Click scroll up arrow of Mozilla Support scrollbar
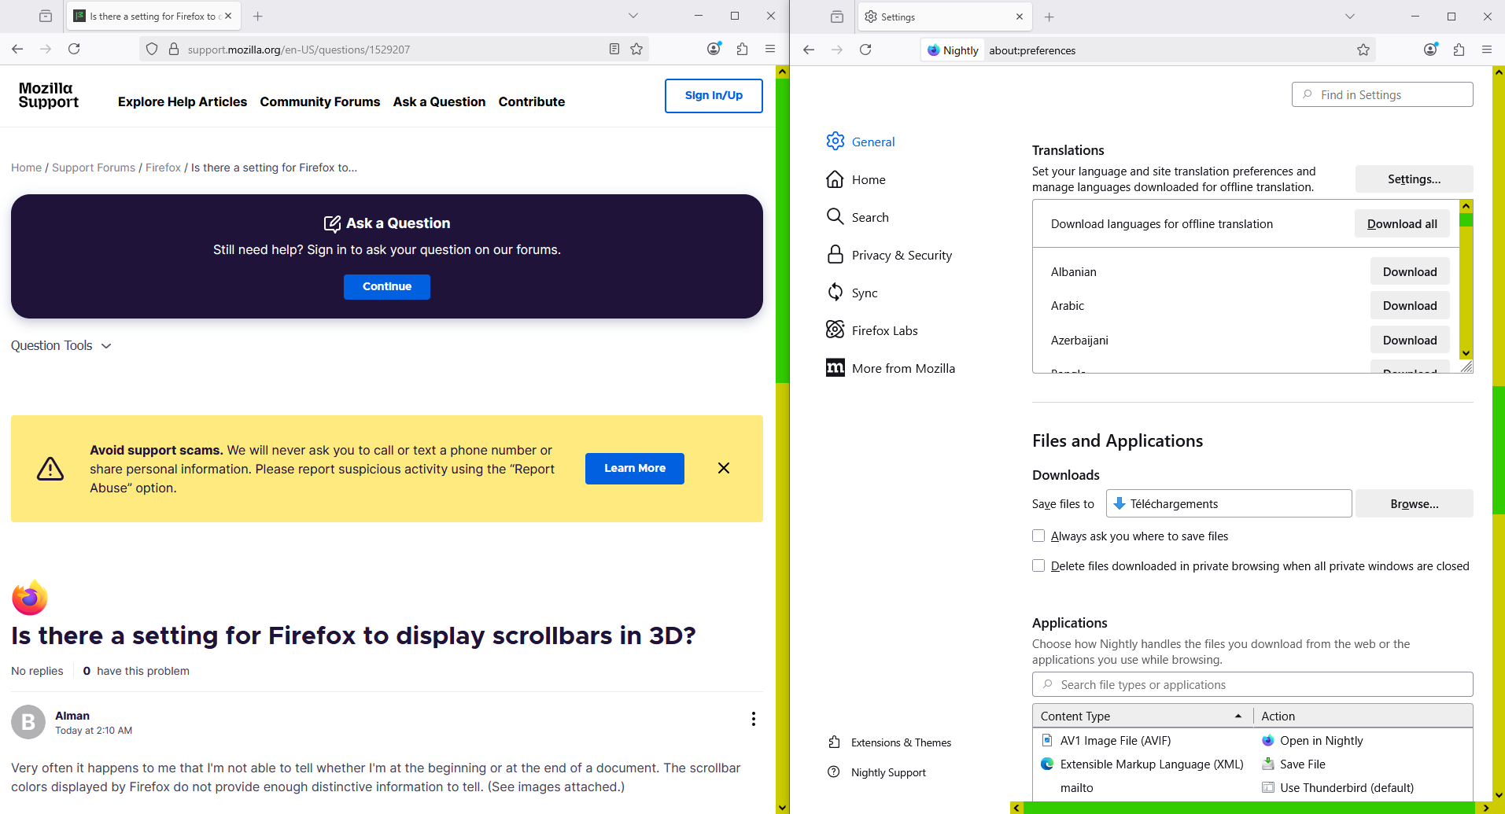 pos(782,72)
